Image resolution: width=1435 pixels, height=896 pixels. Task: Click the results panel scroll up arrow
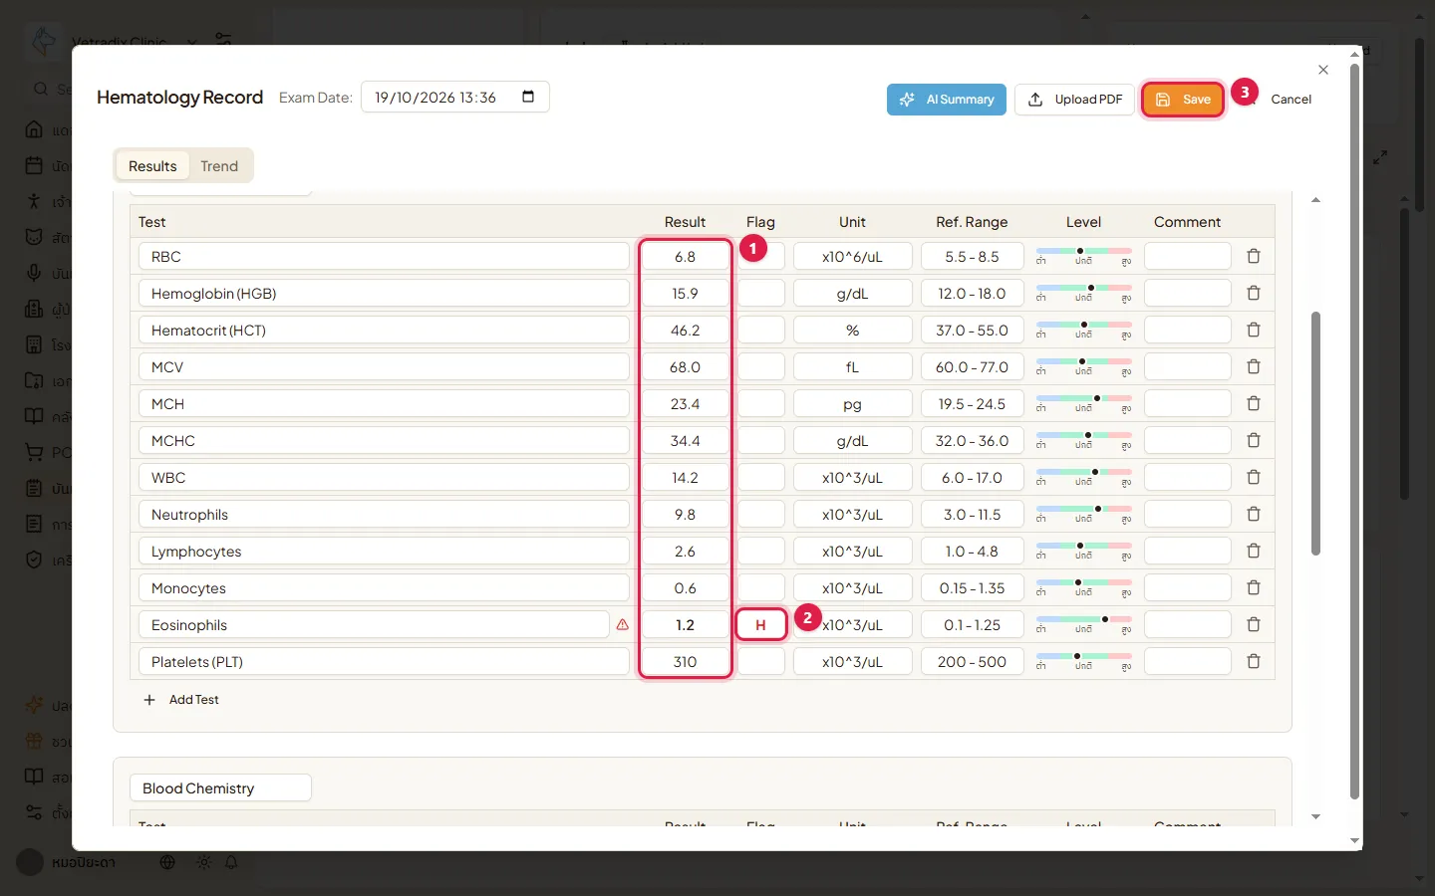(1315, 200)
